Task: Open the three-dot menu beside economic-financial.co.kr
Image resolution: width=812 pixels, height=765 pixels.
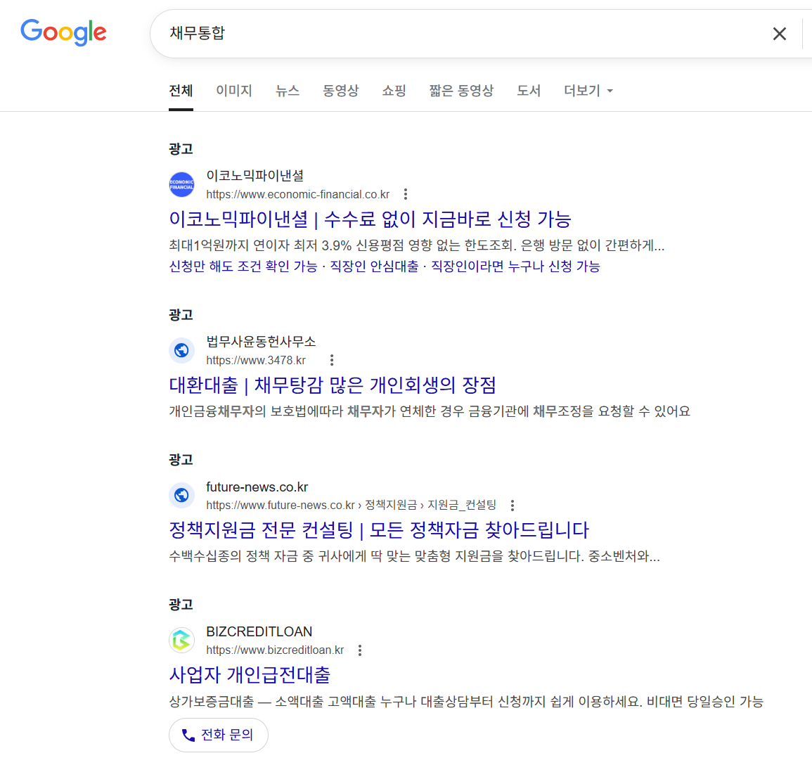Action: (406, 194)
